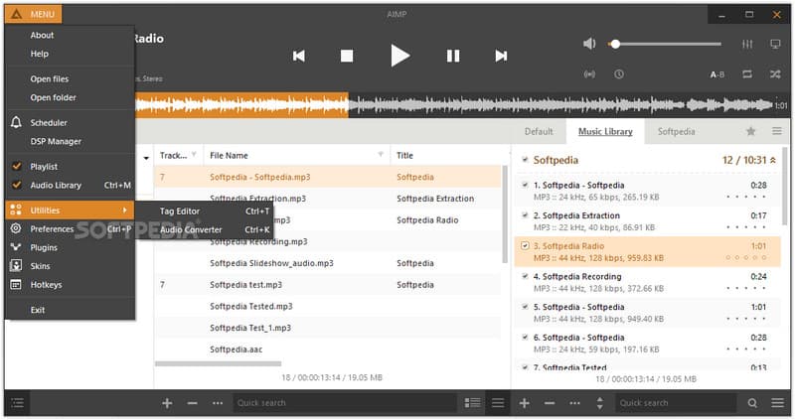Go back to the previous track

click(298, 56)
